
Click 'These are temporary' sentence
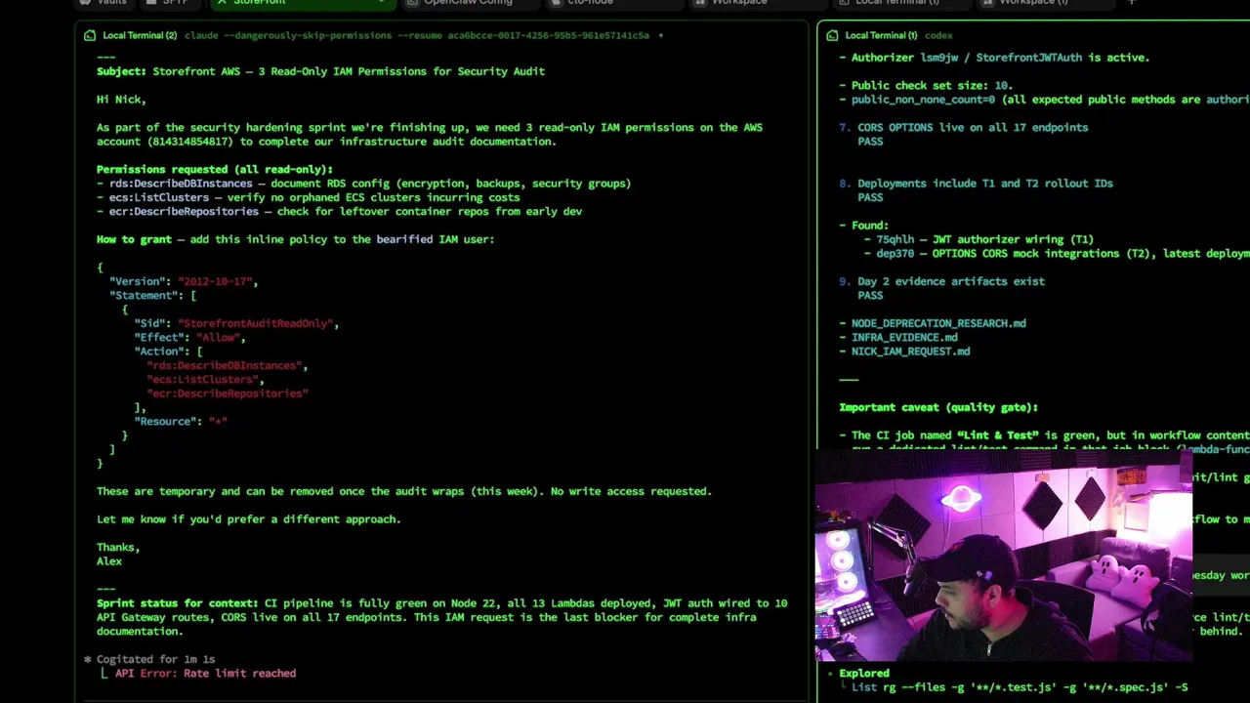click(404, 491)
